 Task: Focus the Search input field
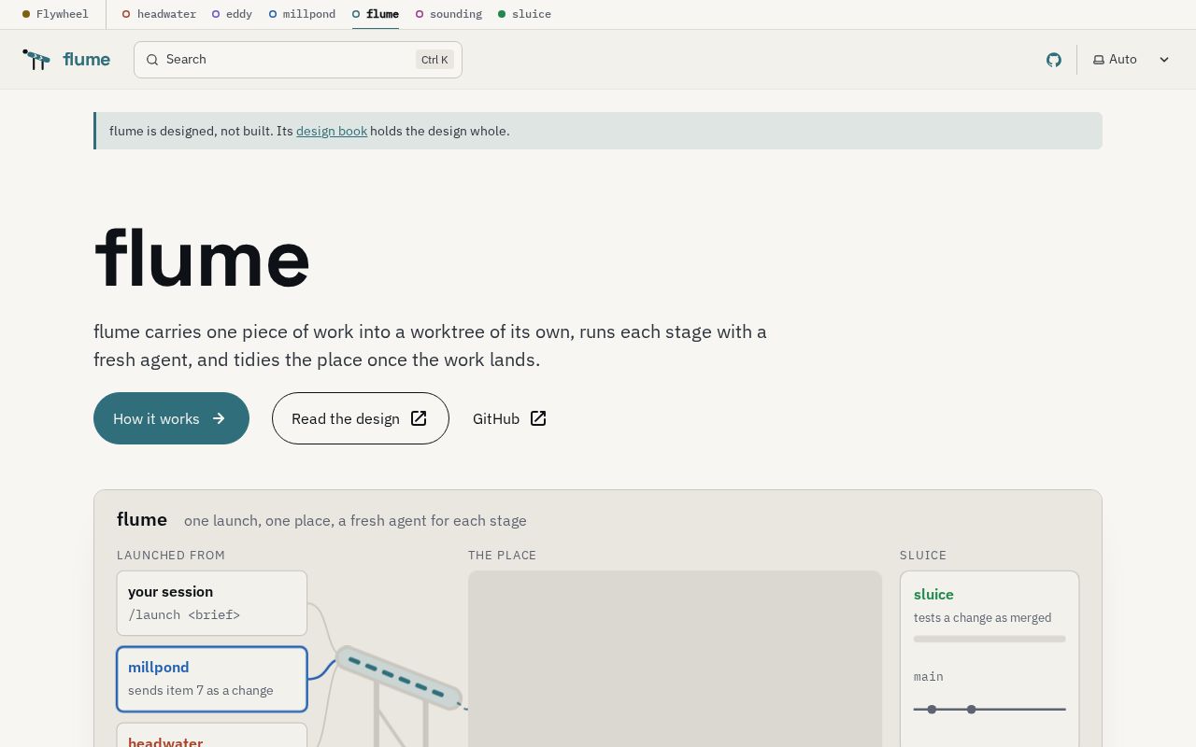(298, 60)
